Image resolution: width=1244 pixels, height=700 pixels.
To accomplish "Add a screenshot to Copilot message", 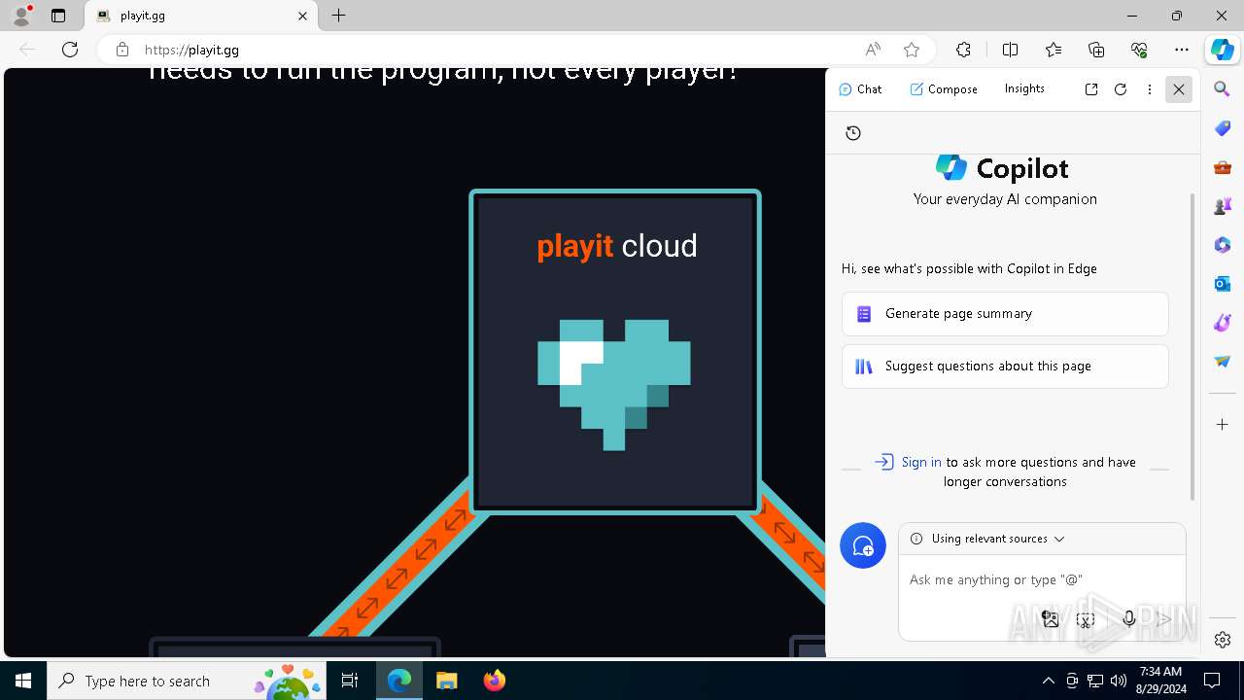I will [1087, 619].
